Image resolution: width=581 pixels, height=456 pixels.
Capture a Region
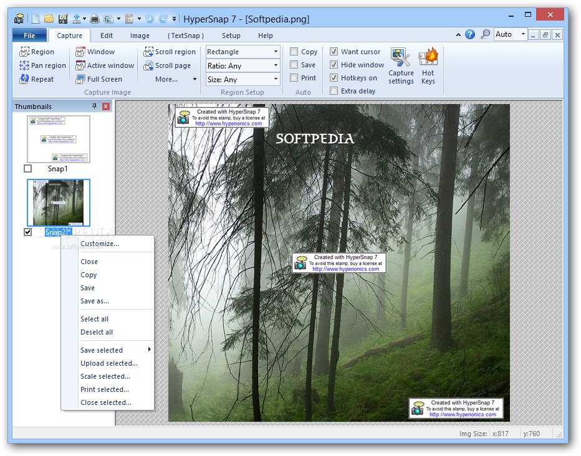click(37, 52)
